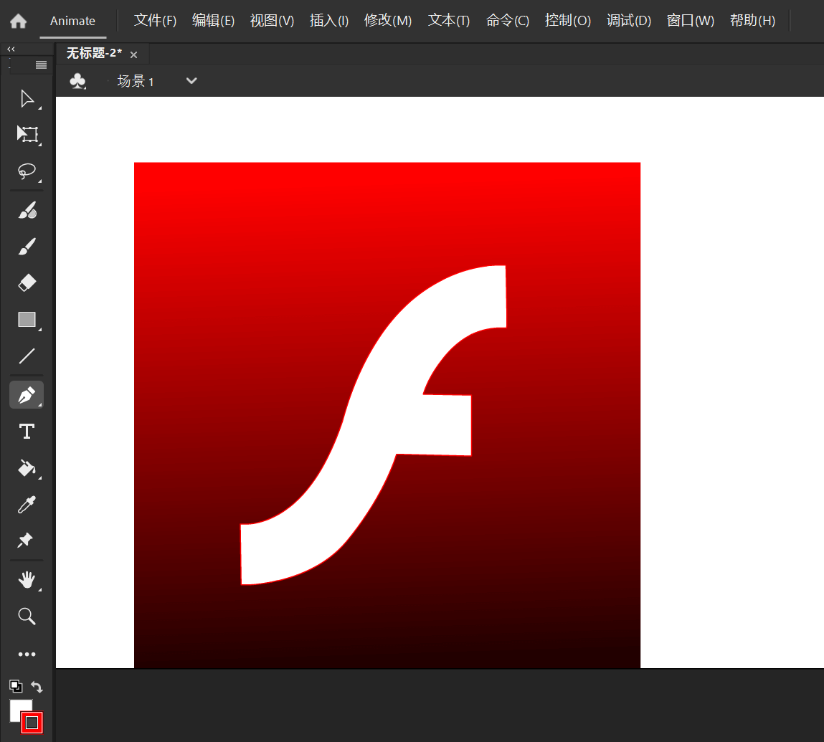Click the 场景 1 scene label

136,82
